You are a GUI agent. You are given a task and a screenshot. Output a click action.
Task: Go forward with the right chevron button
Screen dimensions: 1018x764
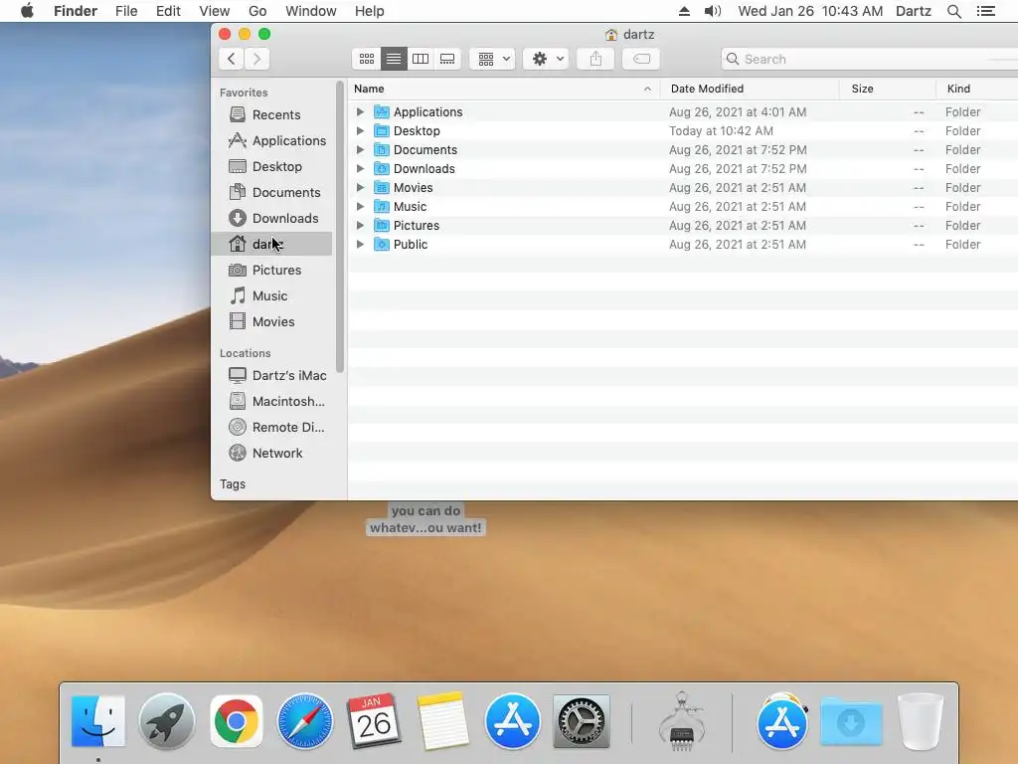257,59
